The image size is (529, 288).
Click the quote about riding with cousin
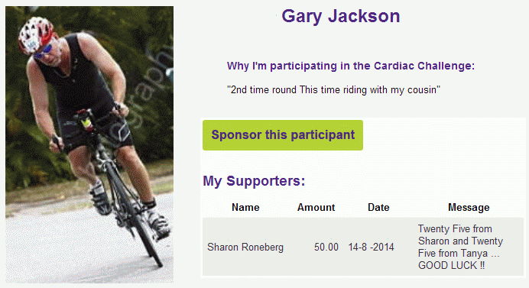tap(333, 90)
